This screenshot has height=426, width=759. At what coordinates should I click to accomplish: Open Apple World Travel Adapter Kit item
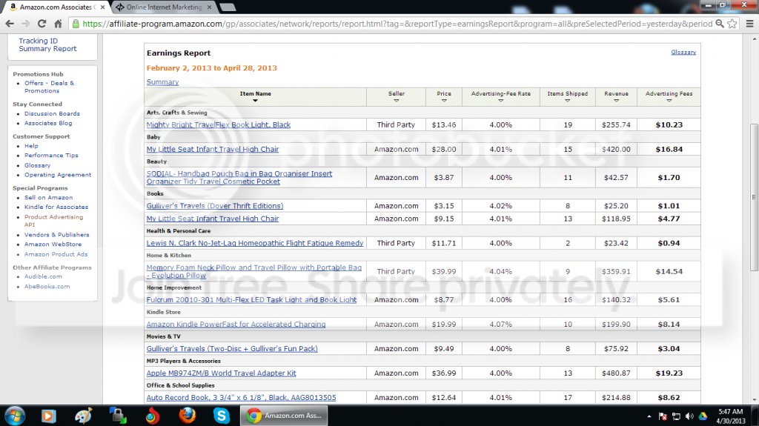click(221, 373)
